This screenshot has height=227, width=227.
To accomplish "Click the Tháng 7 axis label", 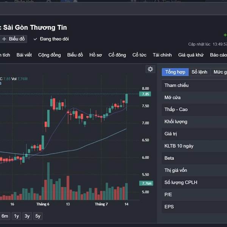I will coord(101,204).
